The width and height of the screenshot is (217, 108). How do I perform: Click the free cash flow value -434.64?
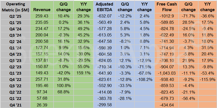pos(166,105)
